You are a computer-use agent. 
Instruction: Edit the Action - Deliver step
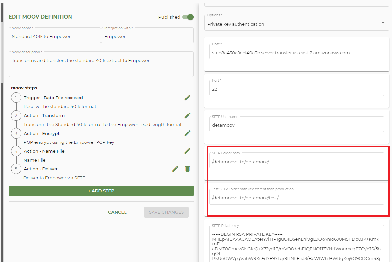pos(175,169)
